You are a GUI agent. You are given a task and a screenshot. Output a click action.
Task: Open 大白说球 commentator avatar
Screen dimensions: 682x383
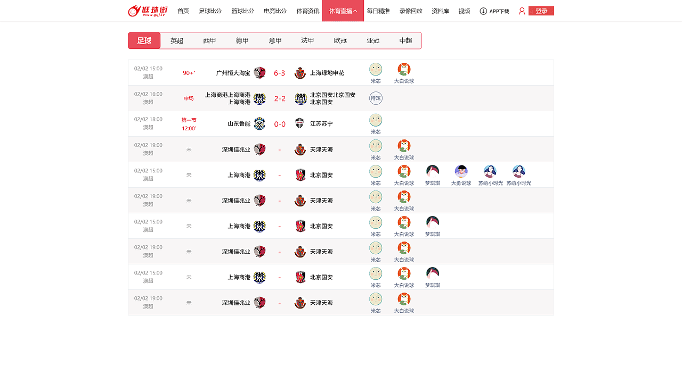click(404, 69)
